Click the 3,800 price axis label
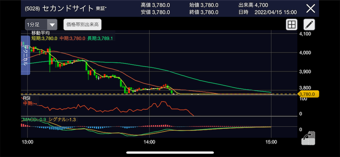This screenshot has width=340, height=157. tap(305, 88)
